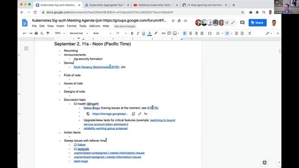Align text right
The width and height of the screenshot is (299, 168).
196,33
